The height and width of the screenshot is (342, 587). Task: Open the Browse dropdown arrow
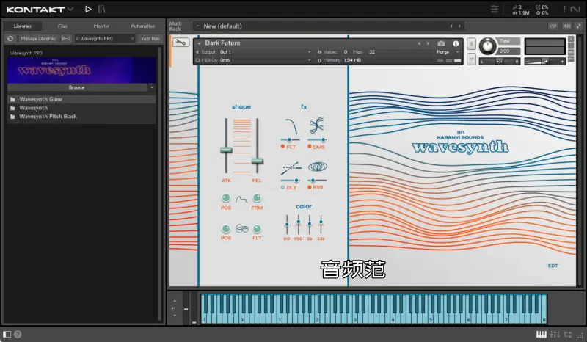(152, 87)
